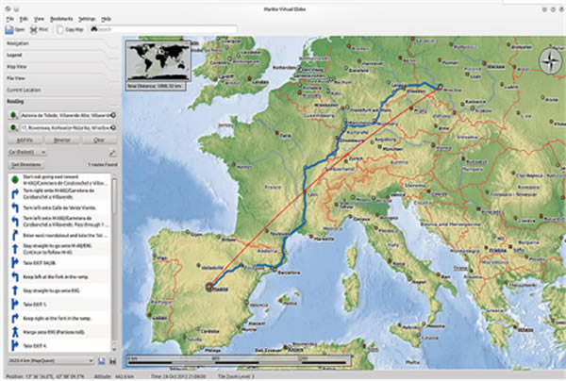566x381 pixels.
Task: Click the green destination marker at Wrocław
Action: point(440,86)
